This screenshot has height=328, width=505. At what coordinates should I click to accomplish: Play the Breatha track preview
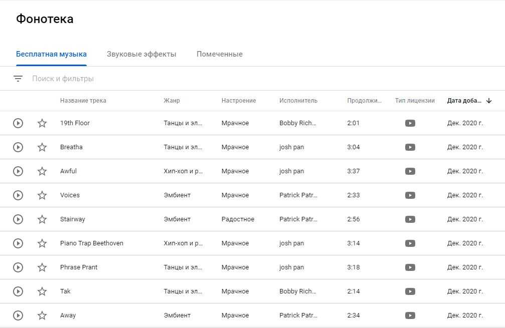pos(18,147)
